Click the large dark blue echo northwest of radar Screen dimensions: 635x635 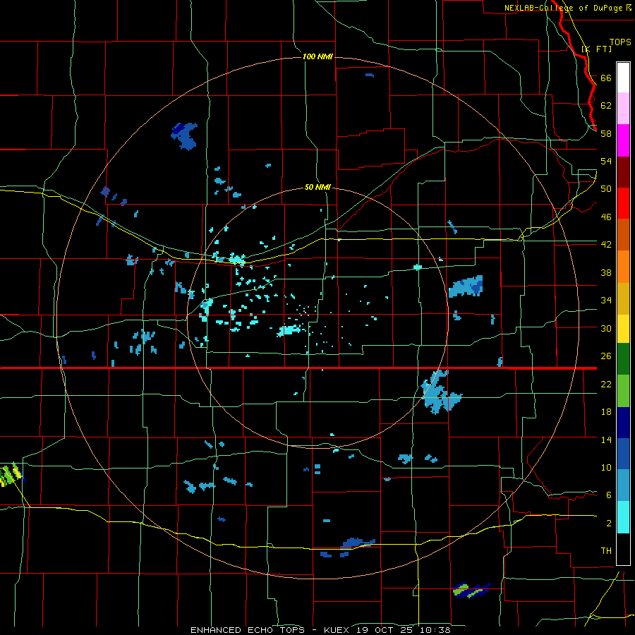pos(185,135)
